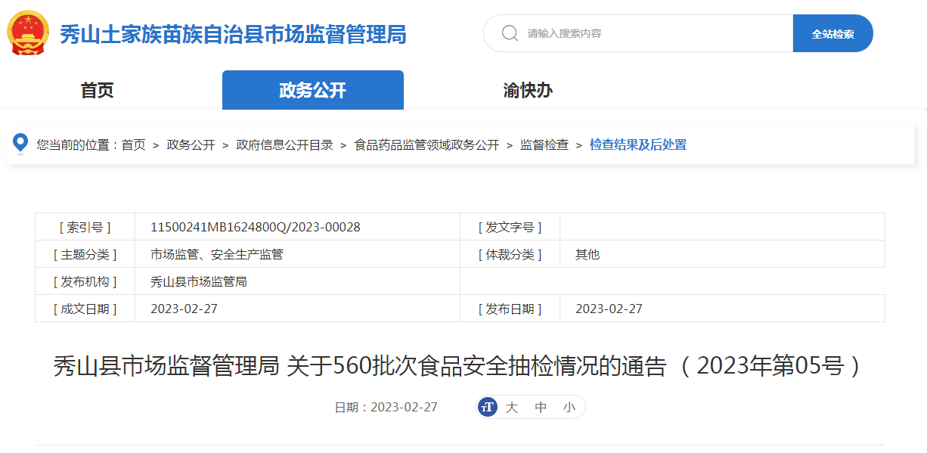Viewport: 927px width, 453px height.
Task: Click the 其他 genre category cell
Action: pos(588,254)
